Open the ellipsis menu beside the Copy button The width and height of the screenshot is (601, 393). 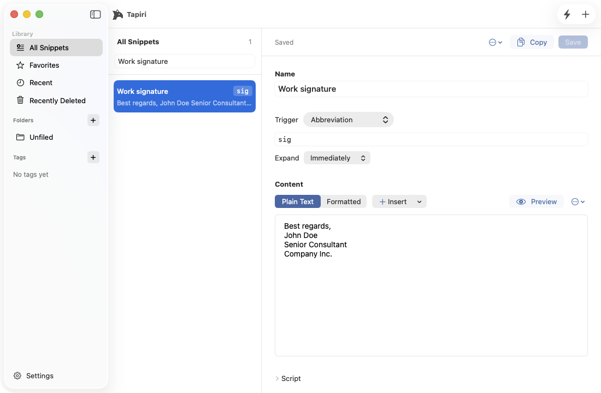[495, 43]
